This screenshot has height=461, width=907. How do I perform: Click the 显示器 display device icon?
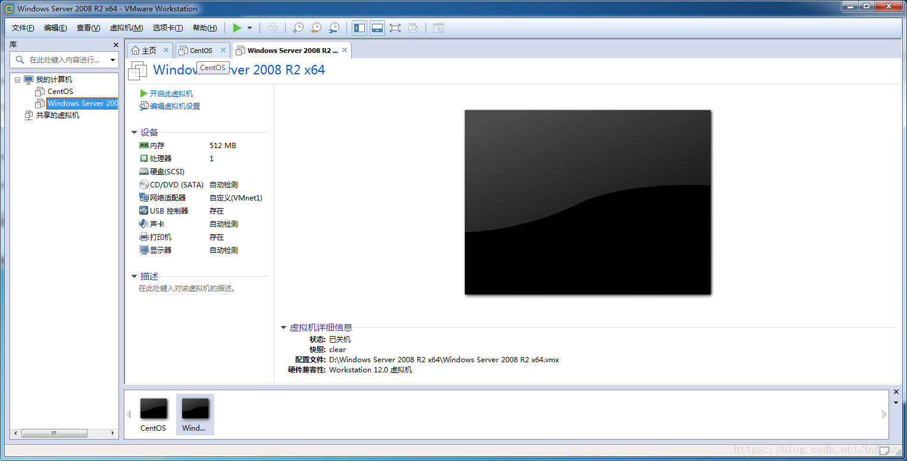pyautogui.click(x=143, y=250)
